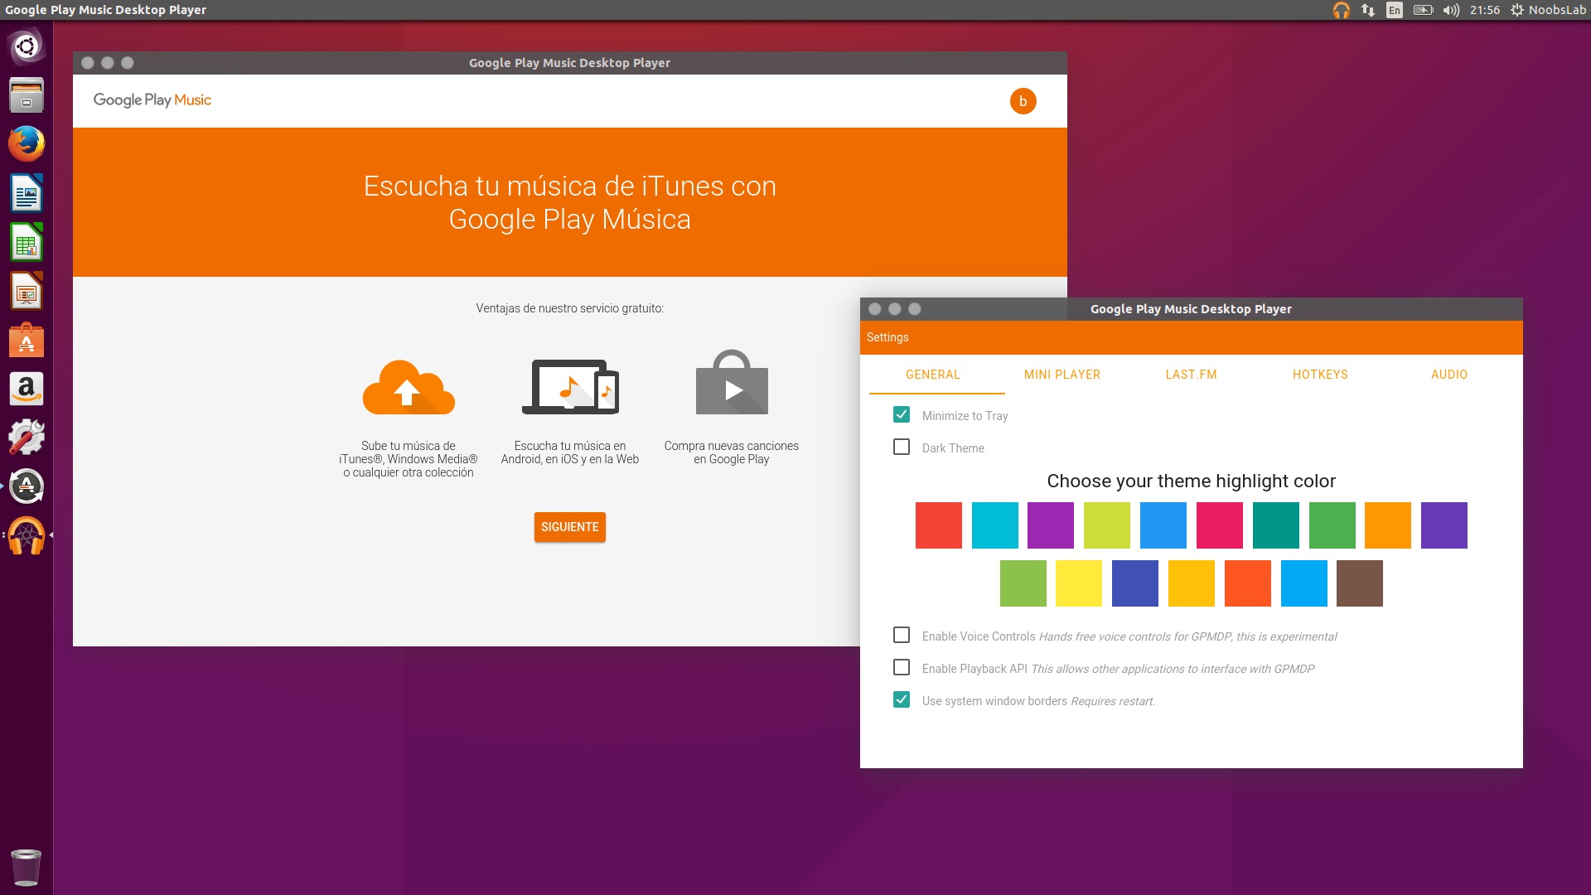Click headphones tray icon in top panel
Image resolution: width=1591 pixels, height=895 pixels.
(x=1341, y=10)
